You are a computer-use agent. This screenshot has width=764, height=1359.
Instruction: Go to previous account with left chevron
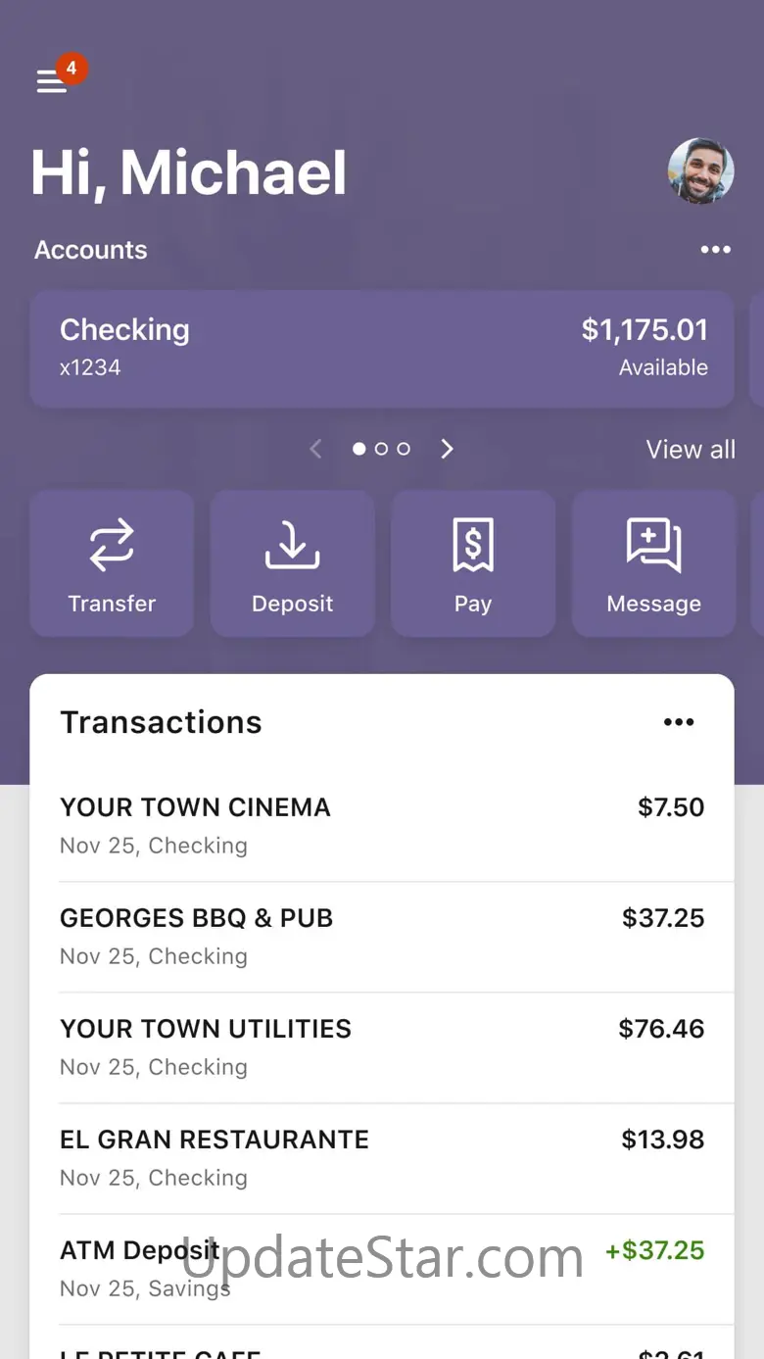pyautogui.click(x=315, y=449)
